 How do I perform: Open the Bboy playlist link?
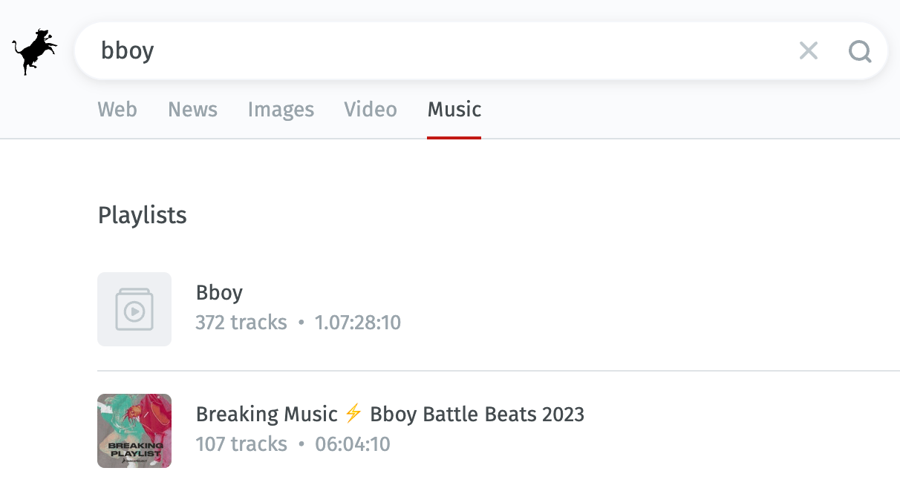tap(219, 292)
